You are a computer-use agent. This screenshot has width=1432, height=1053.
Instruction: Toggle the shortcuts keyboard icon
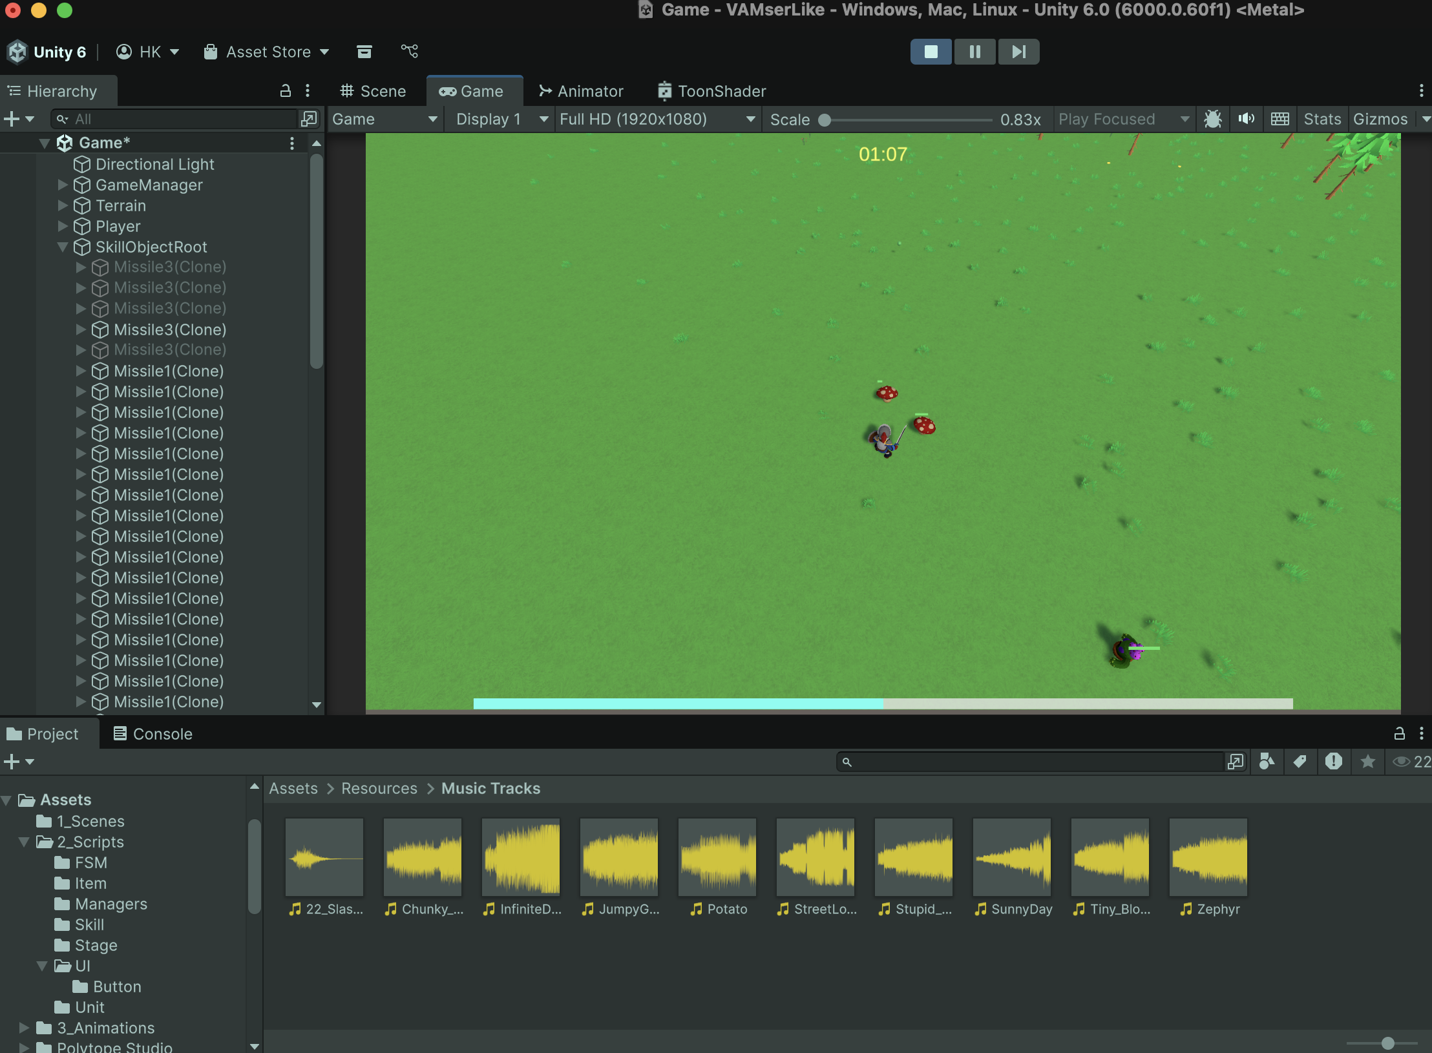(1279, 119)
